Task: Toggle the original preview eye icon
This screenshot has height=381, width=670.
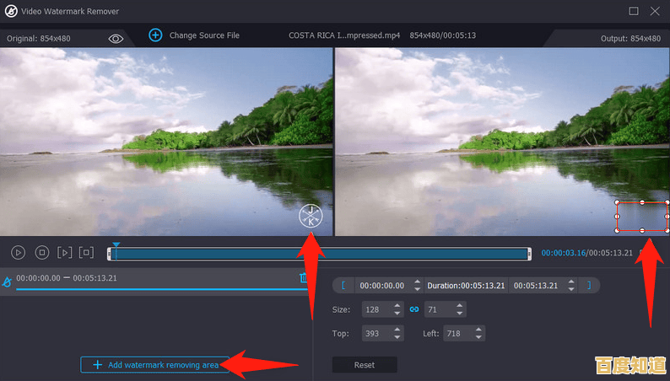Action: 116,38
